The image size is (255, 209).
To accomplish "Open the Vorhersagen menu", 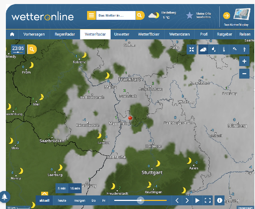I will coord(34,34).
